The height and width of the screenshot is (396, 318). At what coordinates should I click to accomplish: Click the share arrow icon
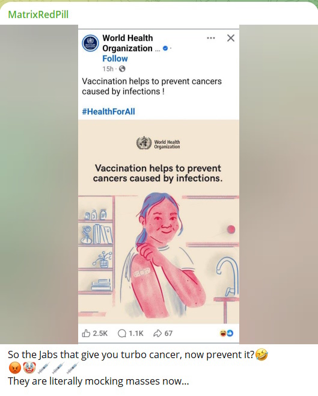click(157, 333)
